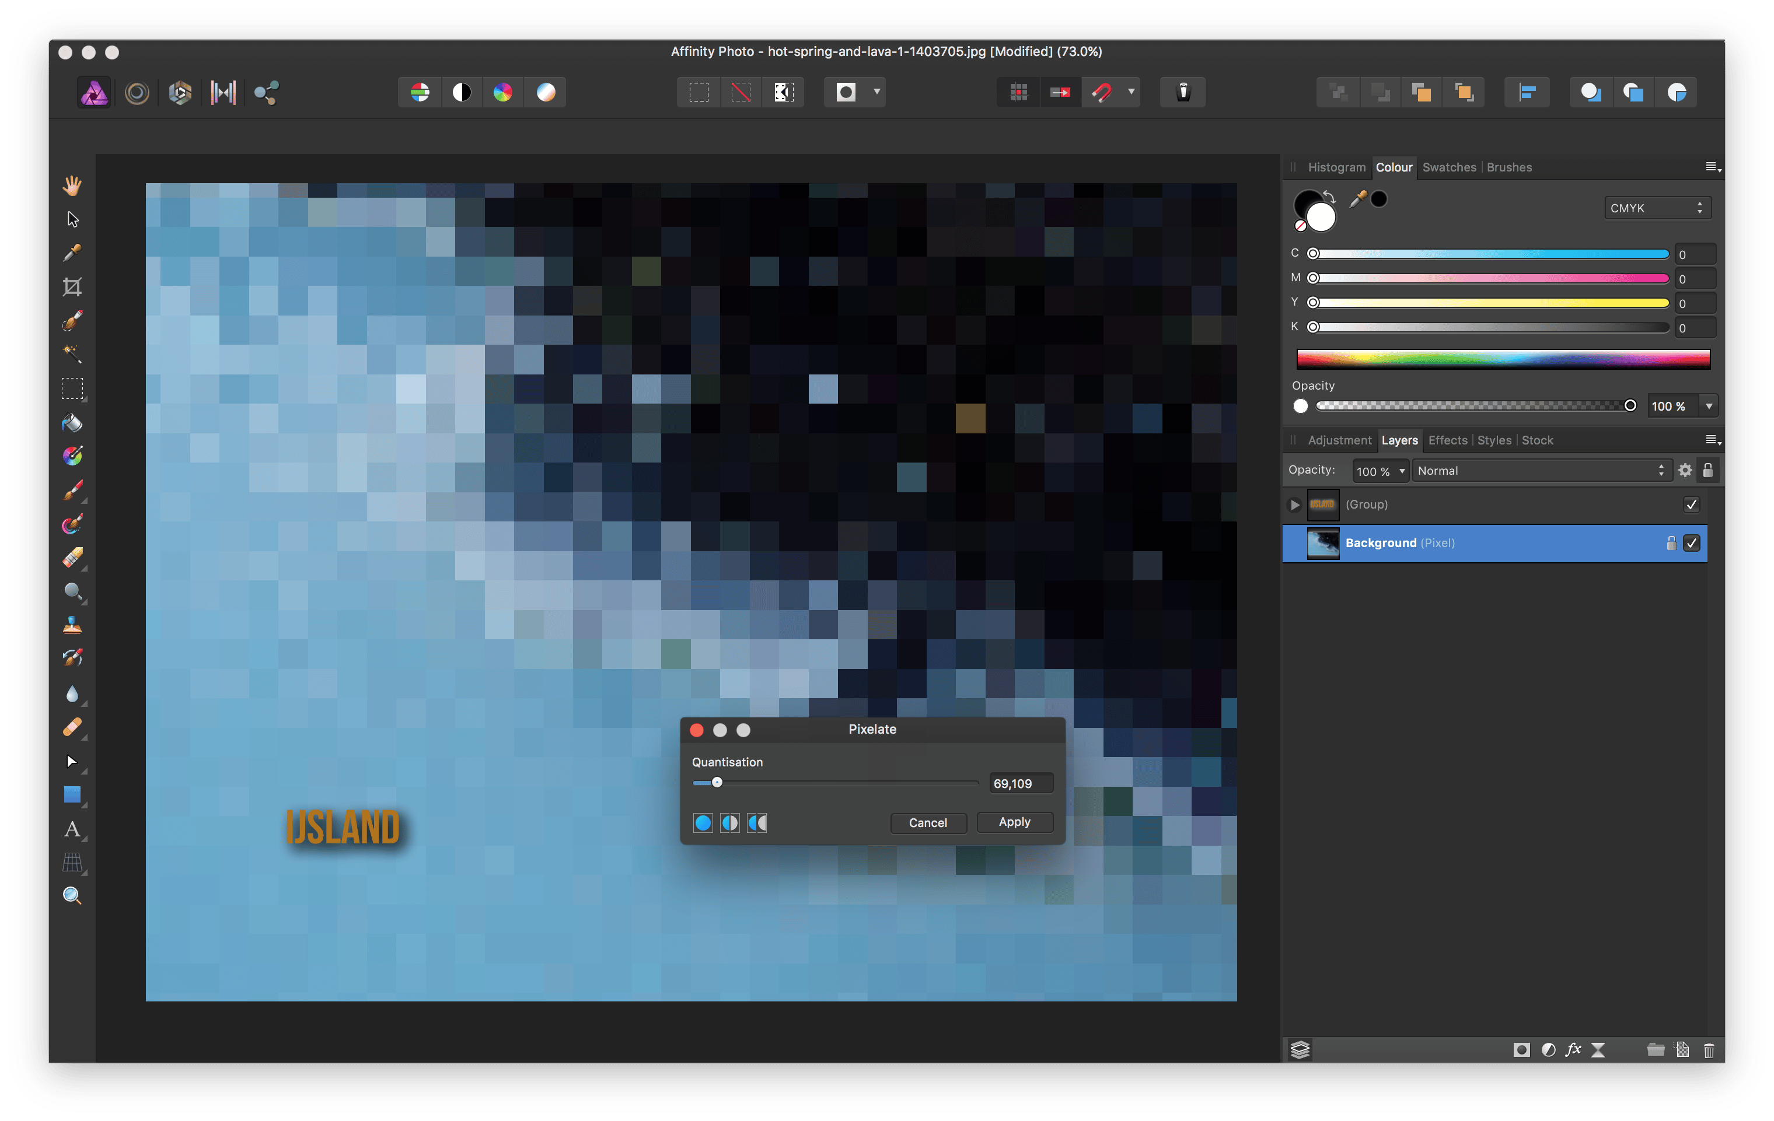This screenshot has height=1121, width=1774.
Task: Switch to the Liquify persona
Action: click(x=137, y=93)
